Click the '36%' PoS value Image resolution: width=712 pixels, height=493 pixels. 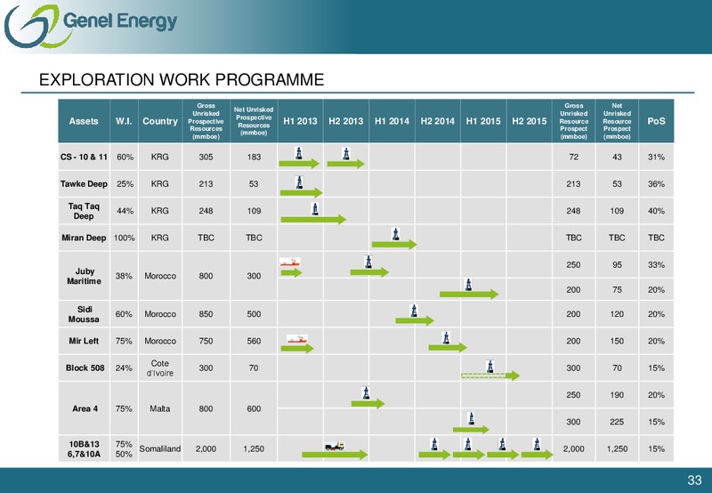656,184
